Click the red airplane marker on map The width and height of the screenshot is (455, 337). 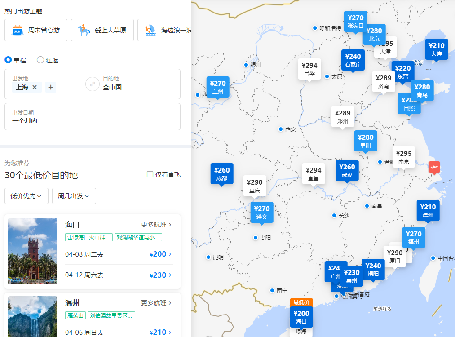pos(434,168)
